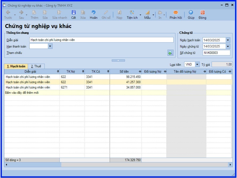Click the Sửa nhanh quick edit icon
Image resolution: width=237 pixels, height=178 pixels.
(59, 12)
